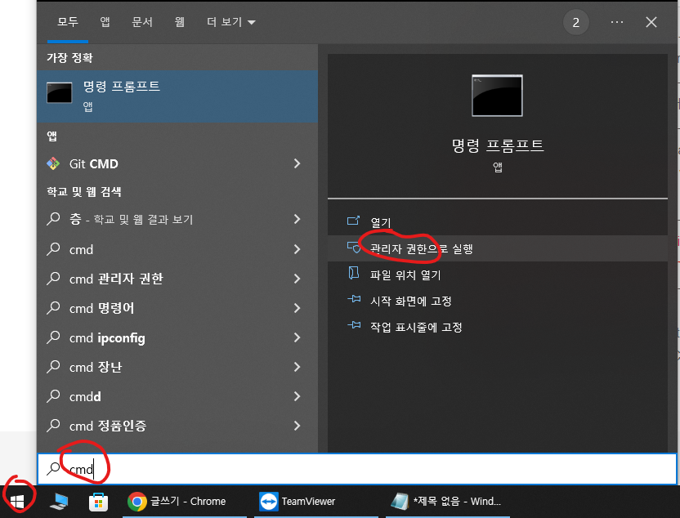This screenshot has width=680, height=518.
Task: Select 관리자 권한으로 실행
Action: [x=498, y=248]
